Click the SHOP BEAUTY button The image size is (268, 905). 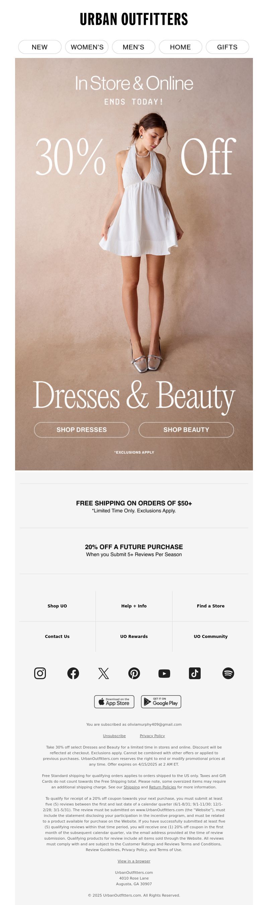tap(186, 430)
